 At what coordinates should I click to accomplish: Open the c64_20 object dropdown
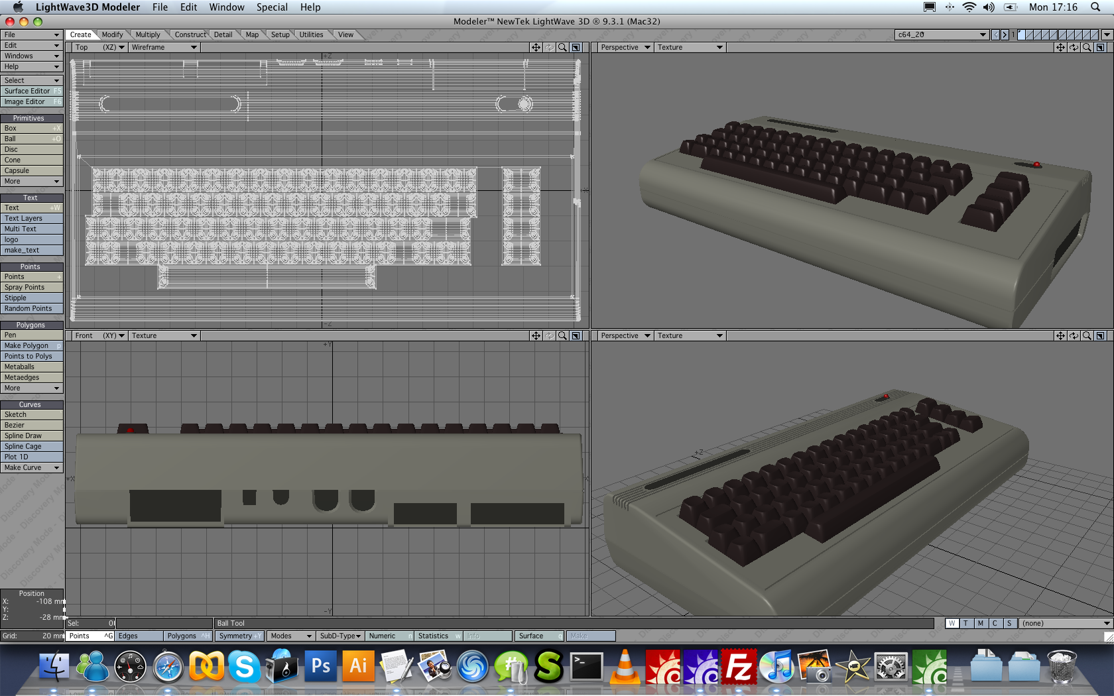click(942, 34)
